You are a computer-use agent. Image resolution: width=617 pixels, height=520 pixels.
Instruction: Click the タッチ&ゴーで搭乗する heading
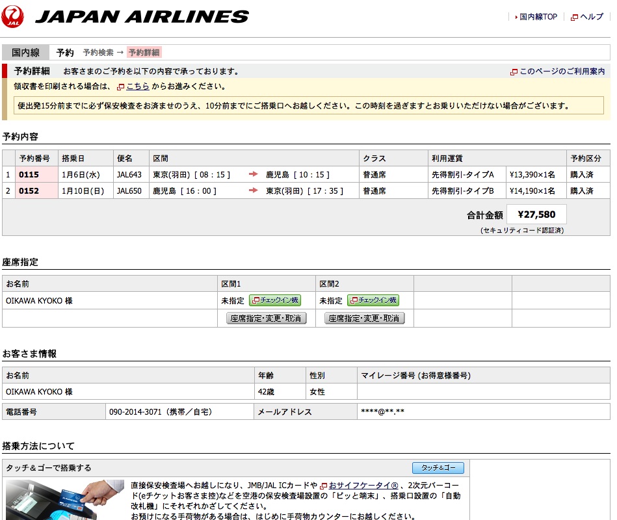tap(48, 468)
